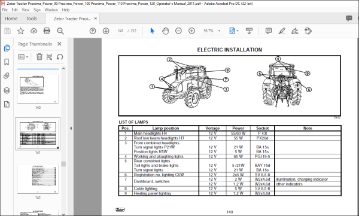Open the zoom level dropdown

220,31
